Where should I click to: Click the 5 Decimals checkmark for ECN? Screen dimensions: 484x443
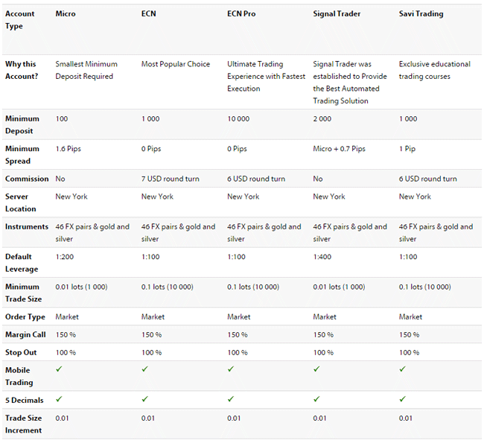(x=144, y=399)
